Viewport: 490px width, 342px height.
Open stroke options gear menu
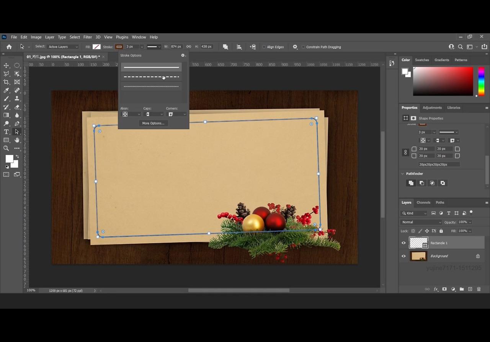[183, 55]
